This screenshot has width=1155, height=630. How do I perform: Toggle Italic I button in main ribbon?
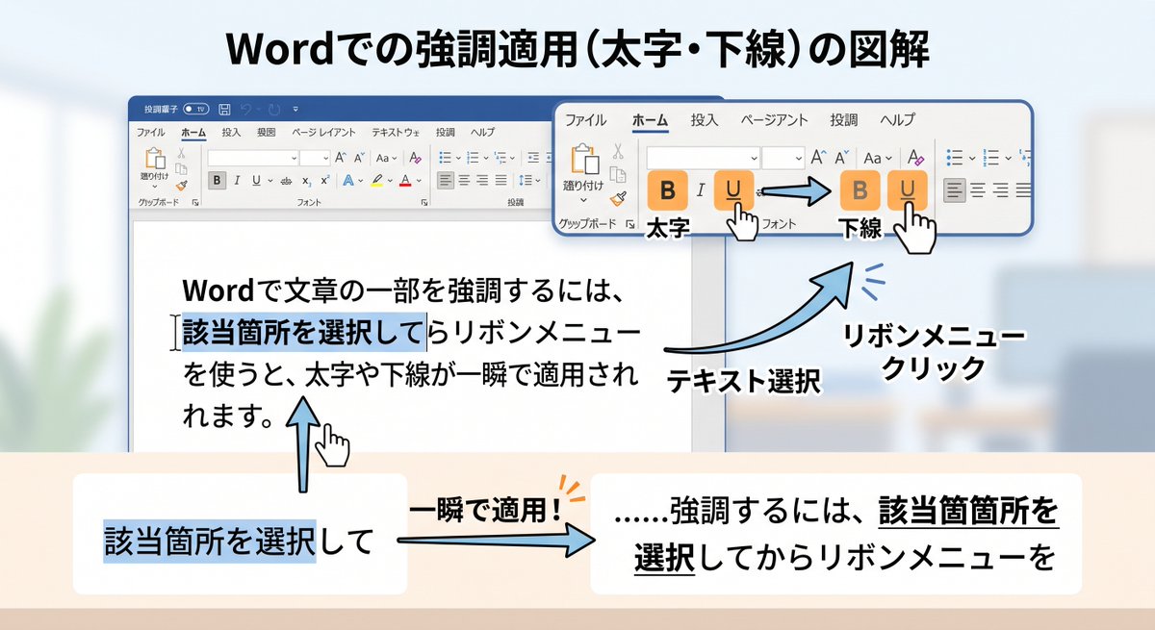pyautogui.click(x=237, y=180)
